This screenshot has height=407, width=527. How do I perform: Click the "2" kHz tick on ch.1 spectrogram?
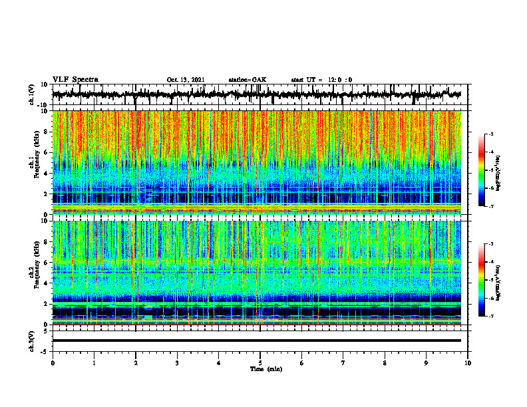[46, 194]
